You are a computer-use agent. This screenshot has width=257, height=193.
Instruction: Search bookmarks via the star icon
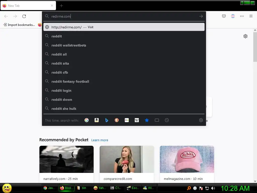pos(147,120)
